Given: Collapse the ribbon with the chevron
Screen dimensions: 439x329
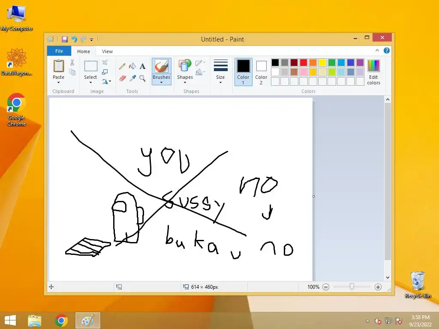Looking at the screenshot, I should [x=377, y=51].
